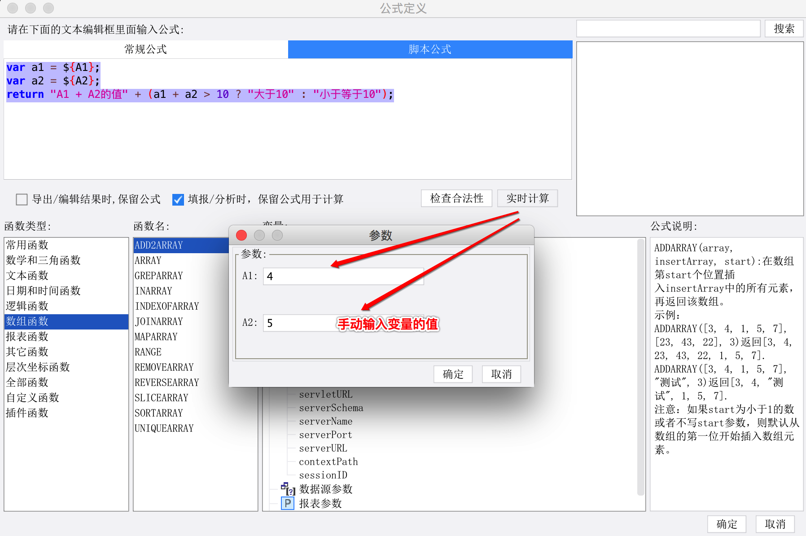Select 日期和时间函数 function type

(x=66, y=291)
